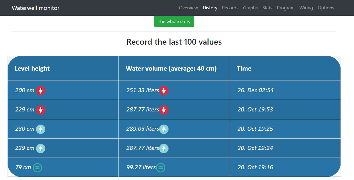Click green equals icon beside 79 cm
This screenshot has height=180, width=354.
click(37, 168)
